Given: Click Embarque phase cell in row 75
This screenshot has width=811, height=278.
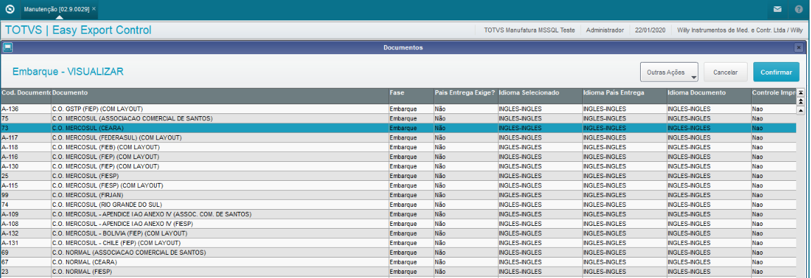Looking at the screenshot, I should click(x=411, y=118).
